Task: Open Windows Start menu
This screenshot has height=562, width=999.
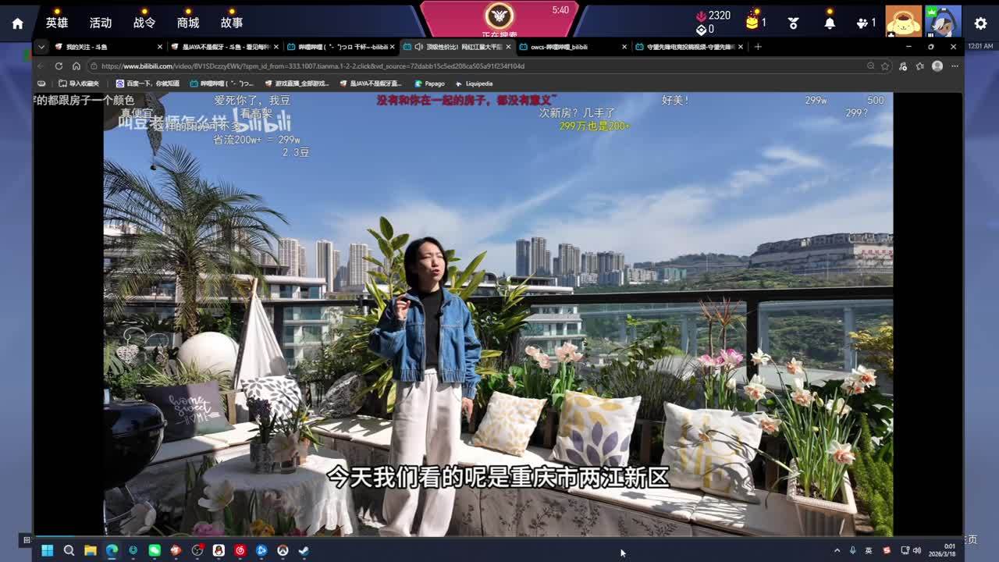Action: 47,551
